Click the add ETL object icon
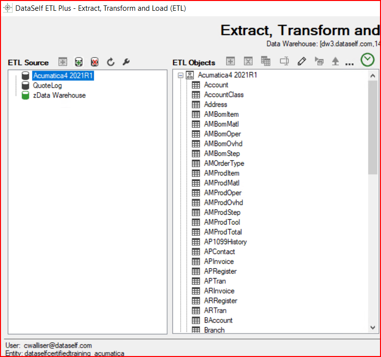 click(x=230, y=61)
